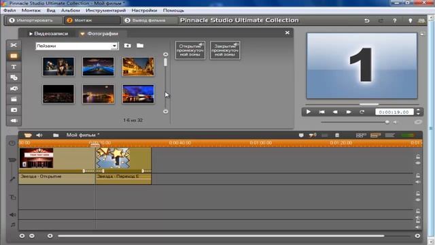Image resolution: width=435 pixels, height=245 pixels.
Task: Open the video toolbox on timeline
Action: pyautogui.click(x=28, y=135)
